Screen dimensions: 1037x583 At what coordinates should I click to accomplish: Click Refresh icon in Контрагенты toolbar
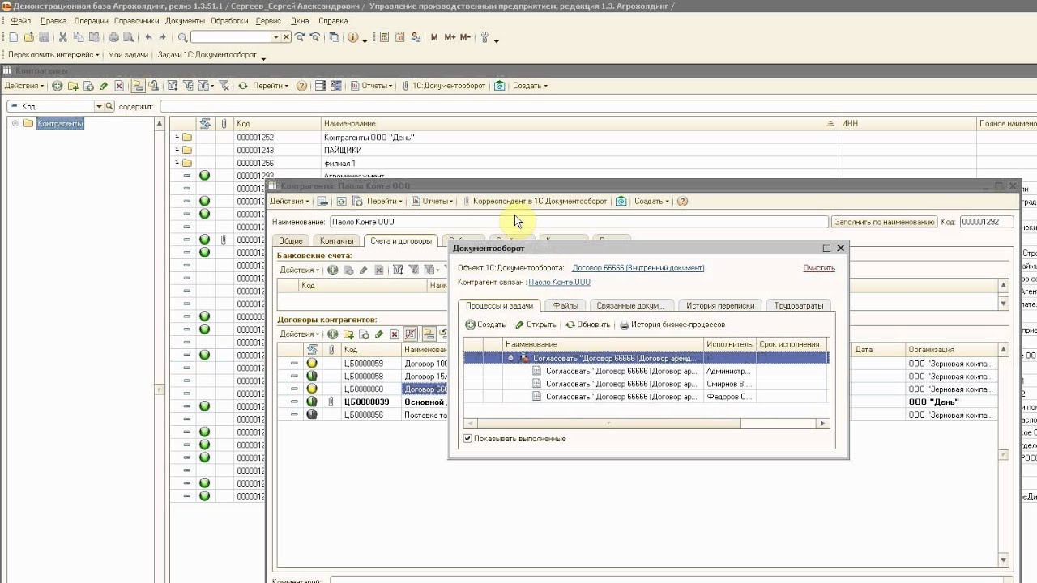[x=243, y=86]
